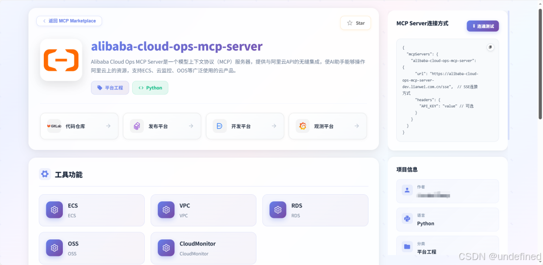Click the 工具功能 heading text
Image resolution: width=543 pixels, height=265 pixels.
68,175
